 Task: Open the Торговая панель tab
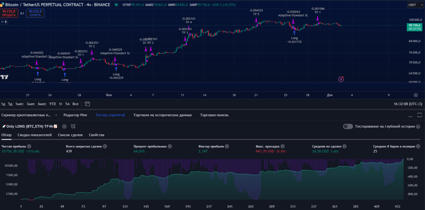[x=214, y=115]
